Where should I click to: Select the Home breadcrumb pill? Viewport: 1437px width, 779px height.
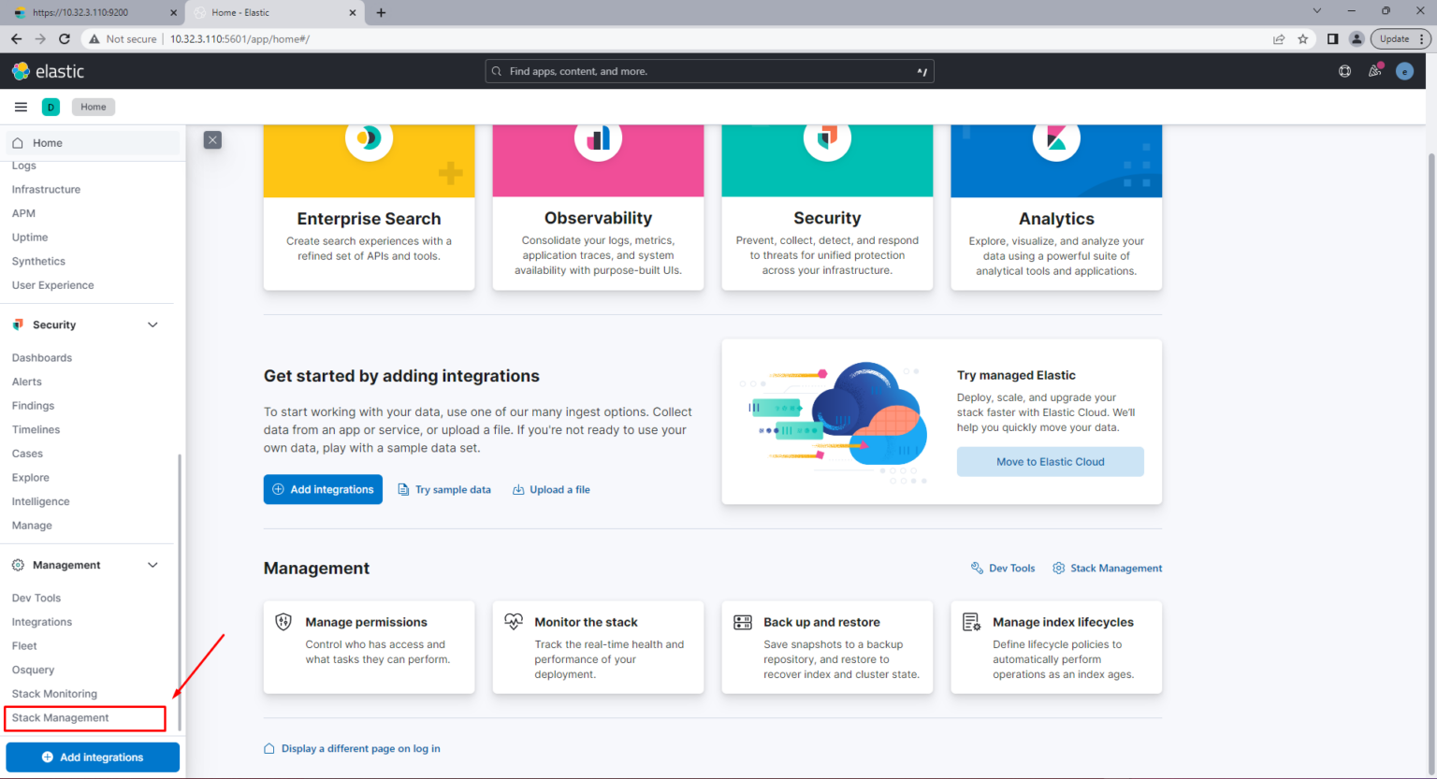point(93,107)
